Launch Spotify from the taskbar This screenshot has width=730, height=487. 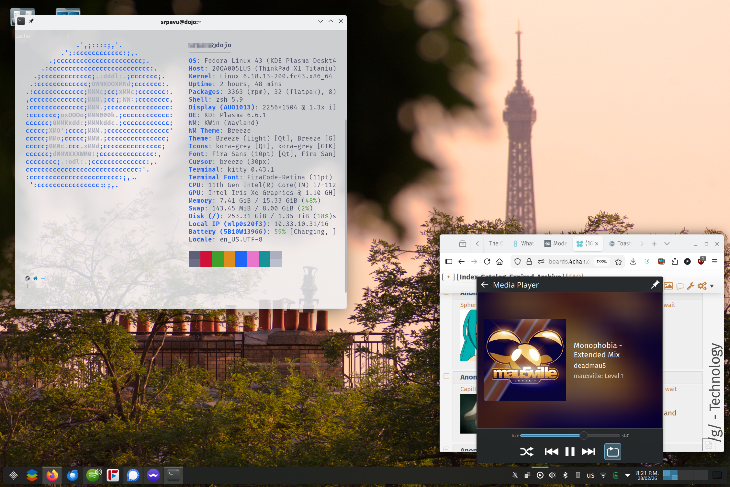93,475
